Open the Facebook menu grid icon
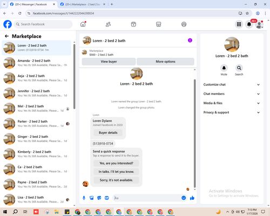The image size is (270, 216). (239, 24)
